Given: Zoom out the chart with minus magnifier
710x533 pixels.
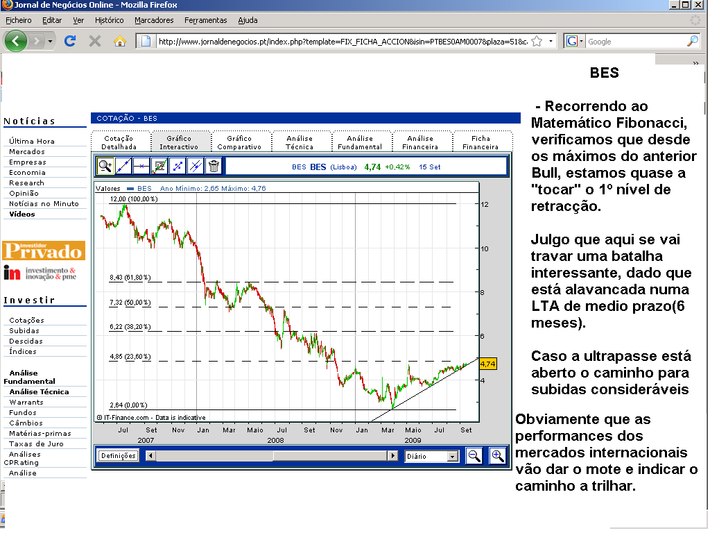Looking at the screenshot, I should coord(474,455).
